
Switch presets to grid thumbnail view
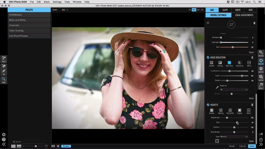tap(19, 146)
